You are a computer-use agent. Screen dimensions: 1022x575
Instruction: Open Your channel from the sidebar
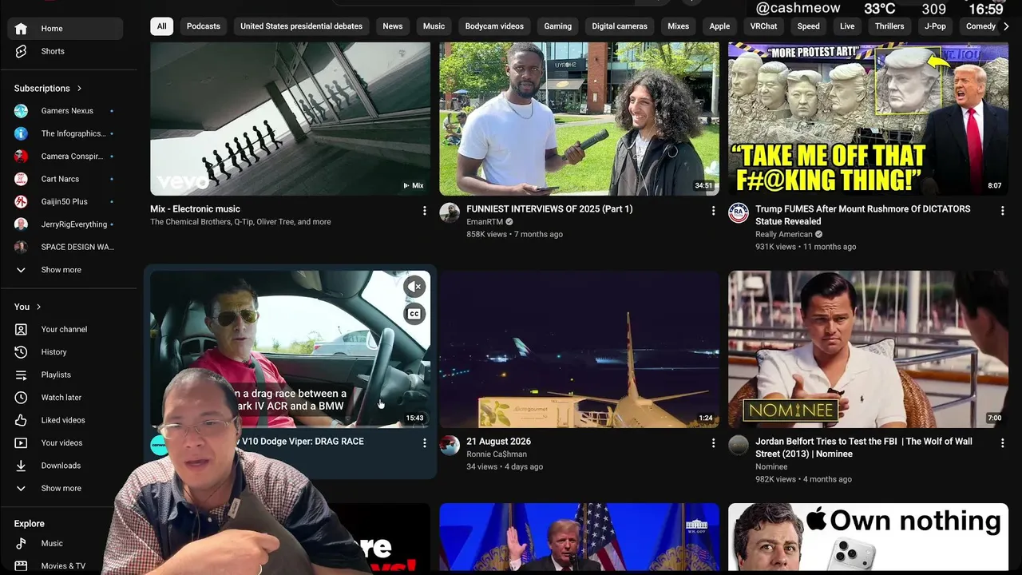coord(65,329)
